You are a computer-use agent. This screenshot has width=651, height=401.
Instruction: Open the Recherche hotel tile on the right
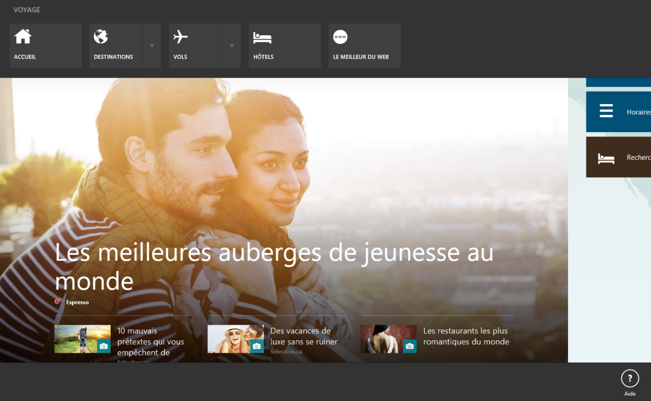click(618, 157)
